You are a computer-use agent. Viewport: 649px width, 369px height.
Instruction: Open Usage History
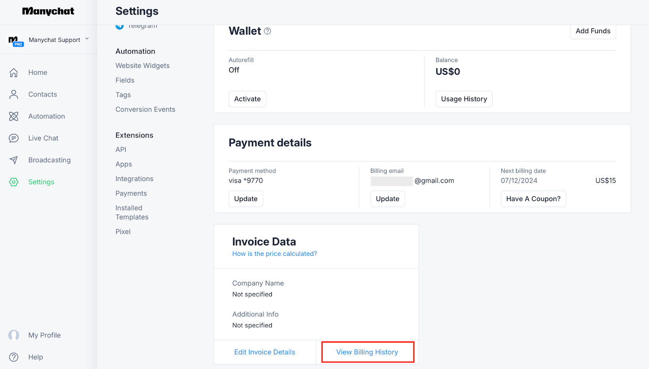[464, 99]
